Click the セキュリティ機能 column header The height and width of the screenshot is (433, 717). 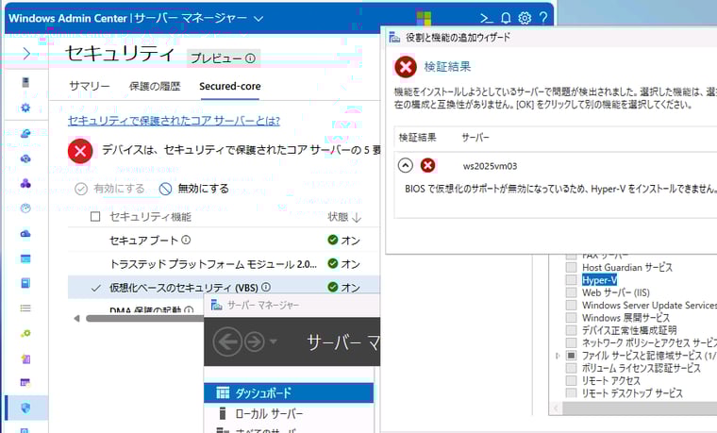150,217
